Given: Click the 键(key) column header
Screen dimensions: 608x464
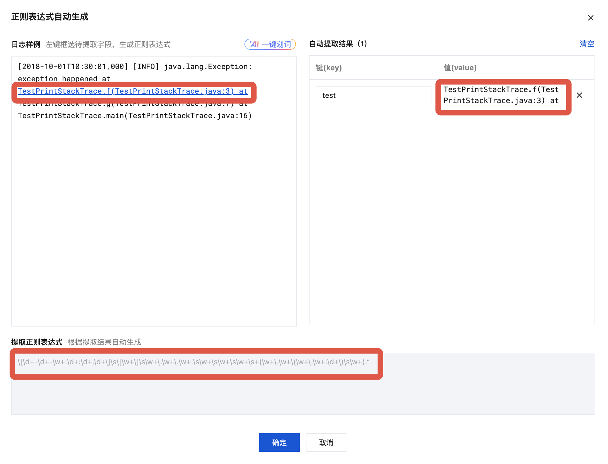Looking at the screenshot, I should pyautogui.click(x=329, y=68).
